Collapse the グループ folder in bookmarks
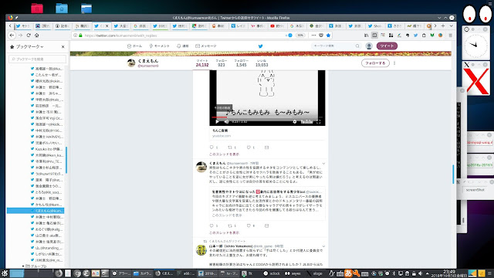Screen dimensions: 494x278 click(23, 266)
